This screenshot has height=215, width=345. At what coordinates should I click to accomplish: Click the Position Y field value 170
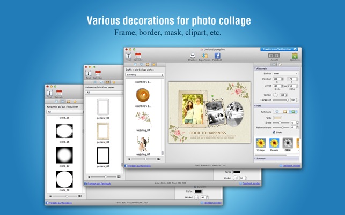coord(291,79)
